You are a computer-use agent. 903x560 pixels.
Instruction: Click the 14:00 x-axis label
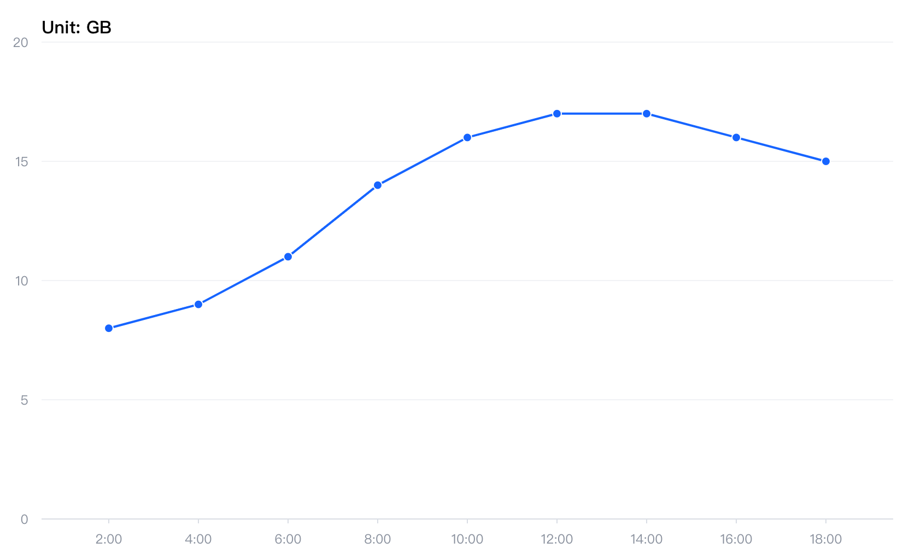[647, 539]
